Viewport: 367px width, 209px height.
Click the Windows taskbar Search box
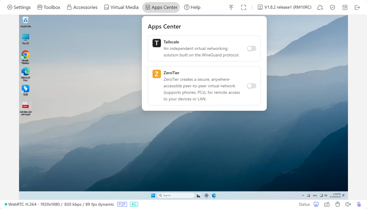(x=176, y=195)
